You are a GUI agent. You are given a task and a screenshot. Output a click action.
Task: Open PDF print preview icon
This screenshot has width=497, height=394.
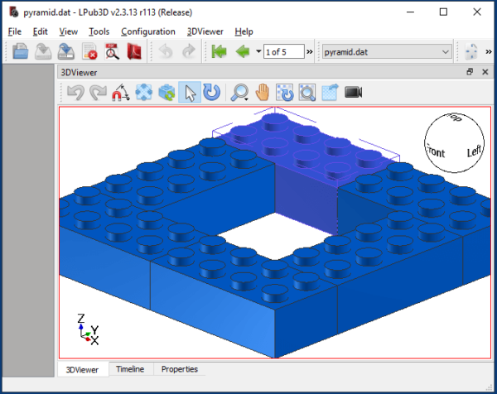112,51
